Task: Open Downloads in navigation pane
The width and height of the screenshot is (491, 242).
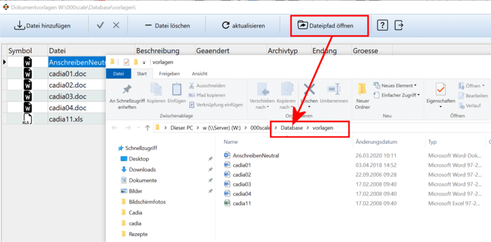Action: (138, 170)
